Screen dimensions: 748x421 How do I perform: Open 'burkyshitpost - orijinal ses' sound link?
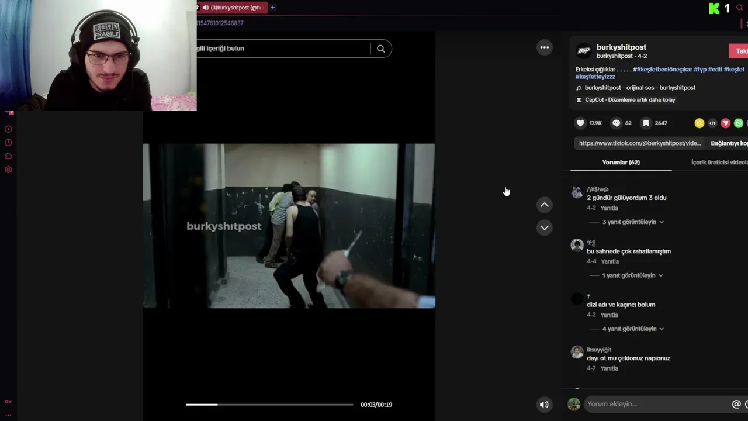pyautogui.click(x=640, y=88)
